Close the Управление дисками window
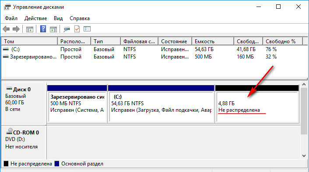 [298, 7]
